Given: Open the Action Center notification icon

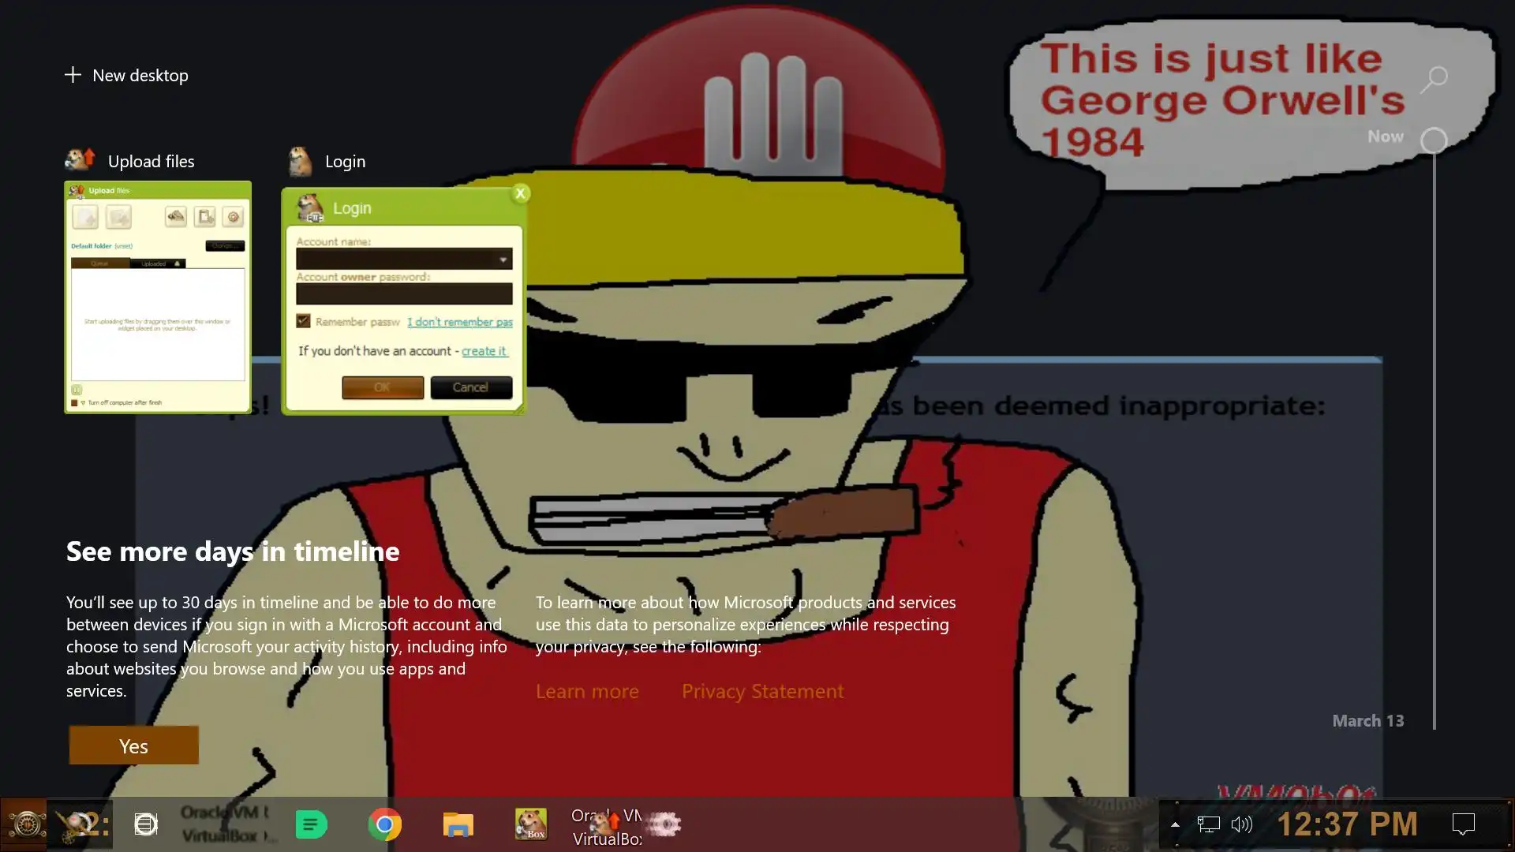Looking at the screenshot, I should (x=1463, y=824).
